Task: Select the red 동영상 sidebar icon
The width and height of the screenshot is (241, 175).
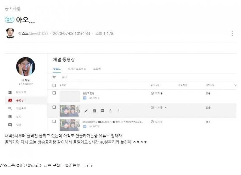Action: (10, 101)
